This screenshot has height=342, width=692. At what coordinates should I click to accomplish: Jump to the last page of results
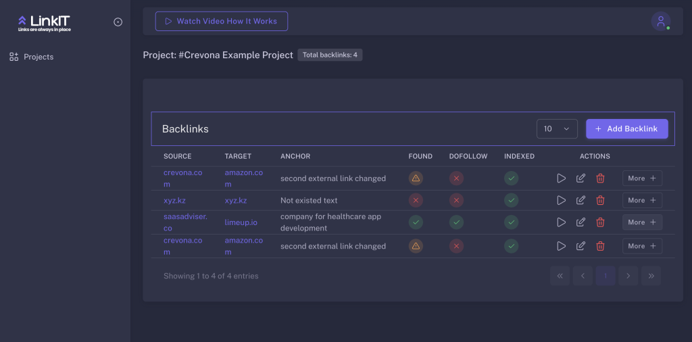tap(651, 276)
